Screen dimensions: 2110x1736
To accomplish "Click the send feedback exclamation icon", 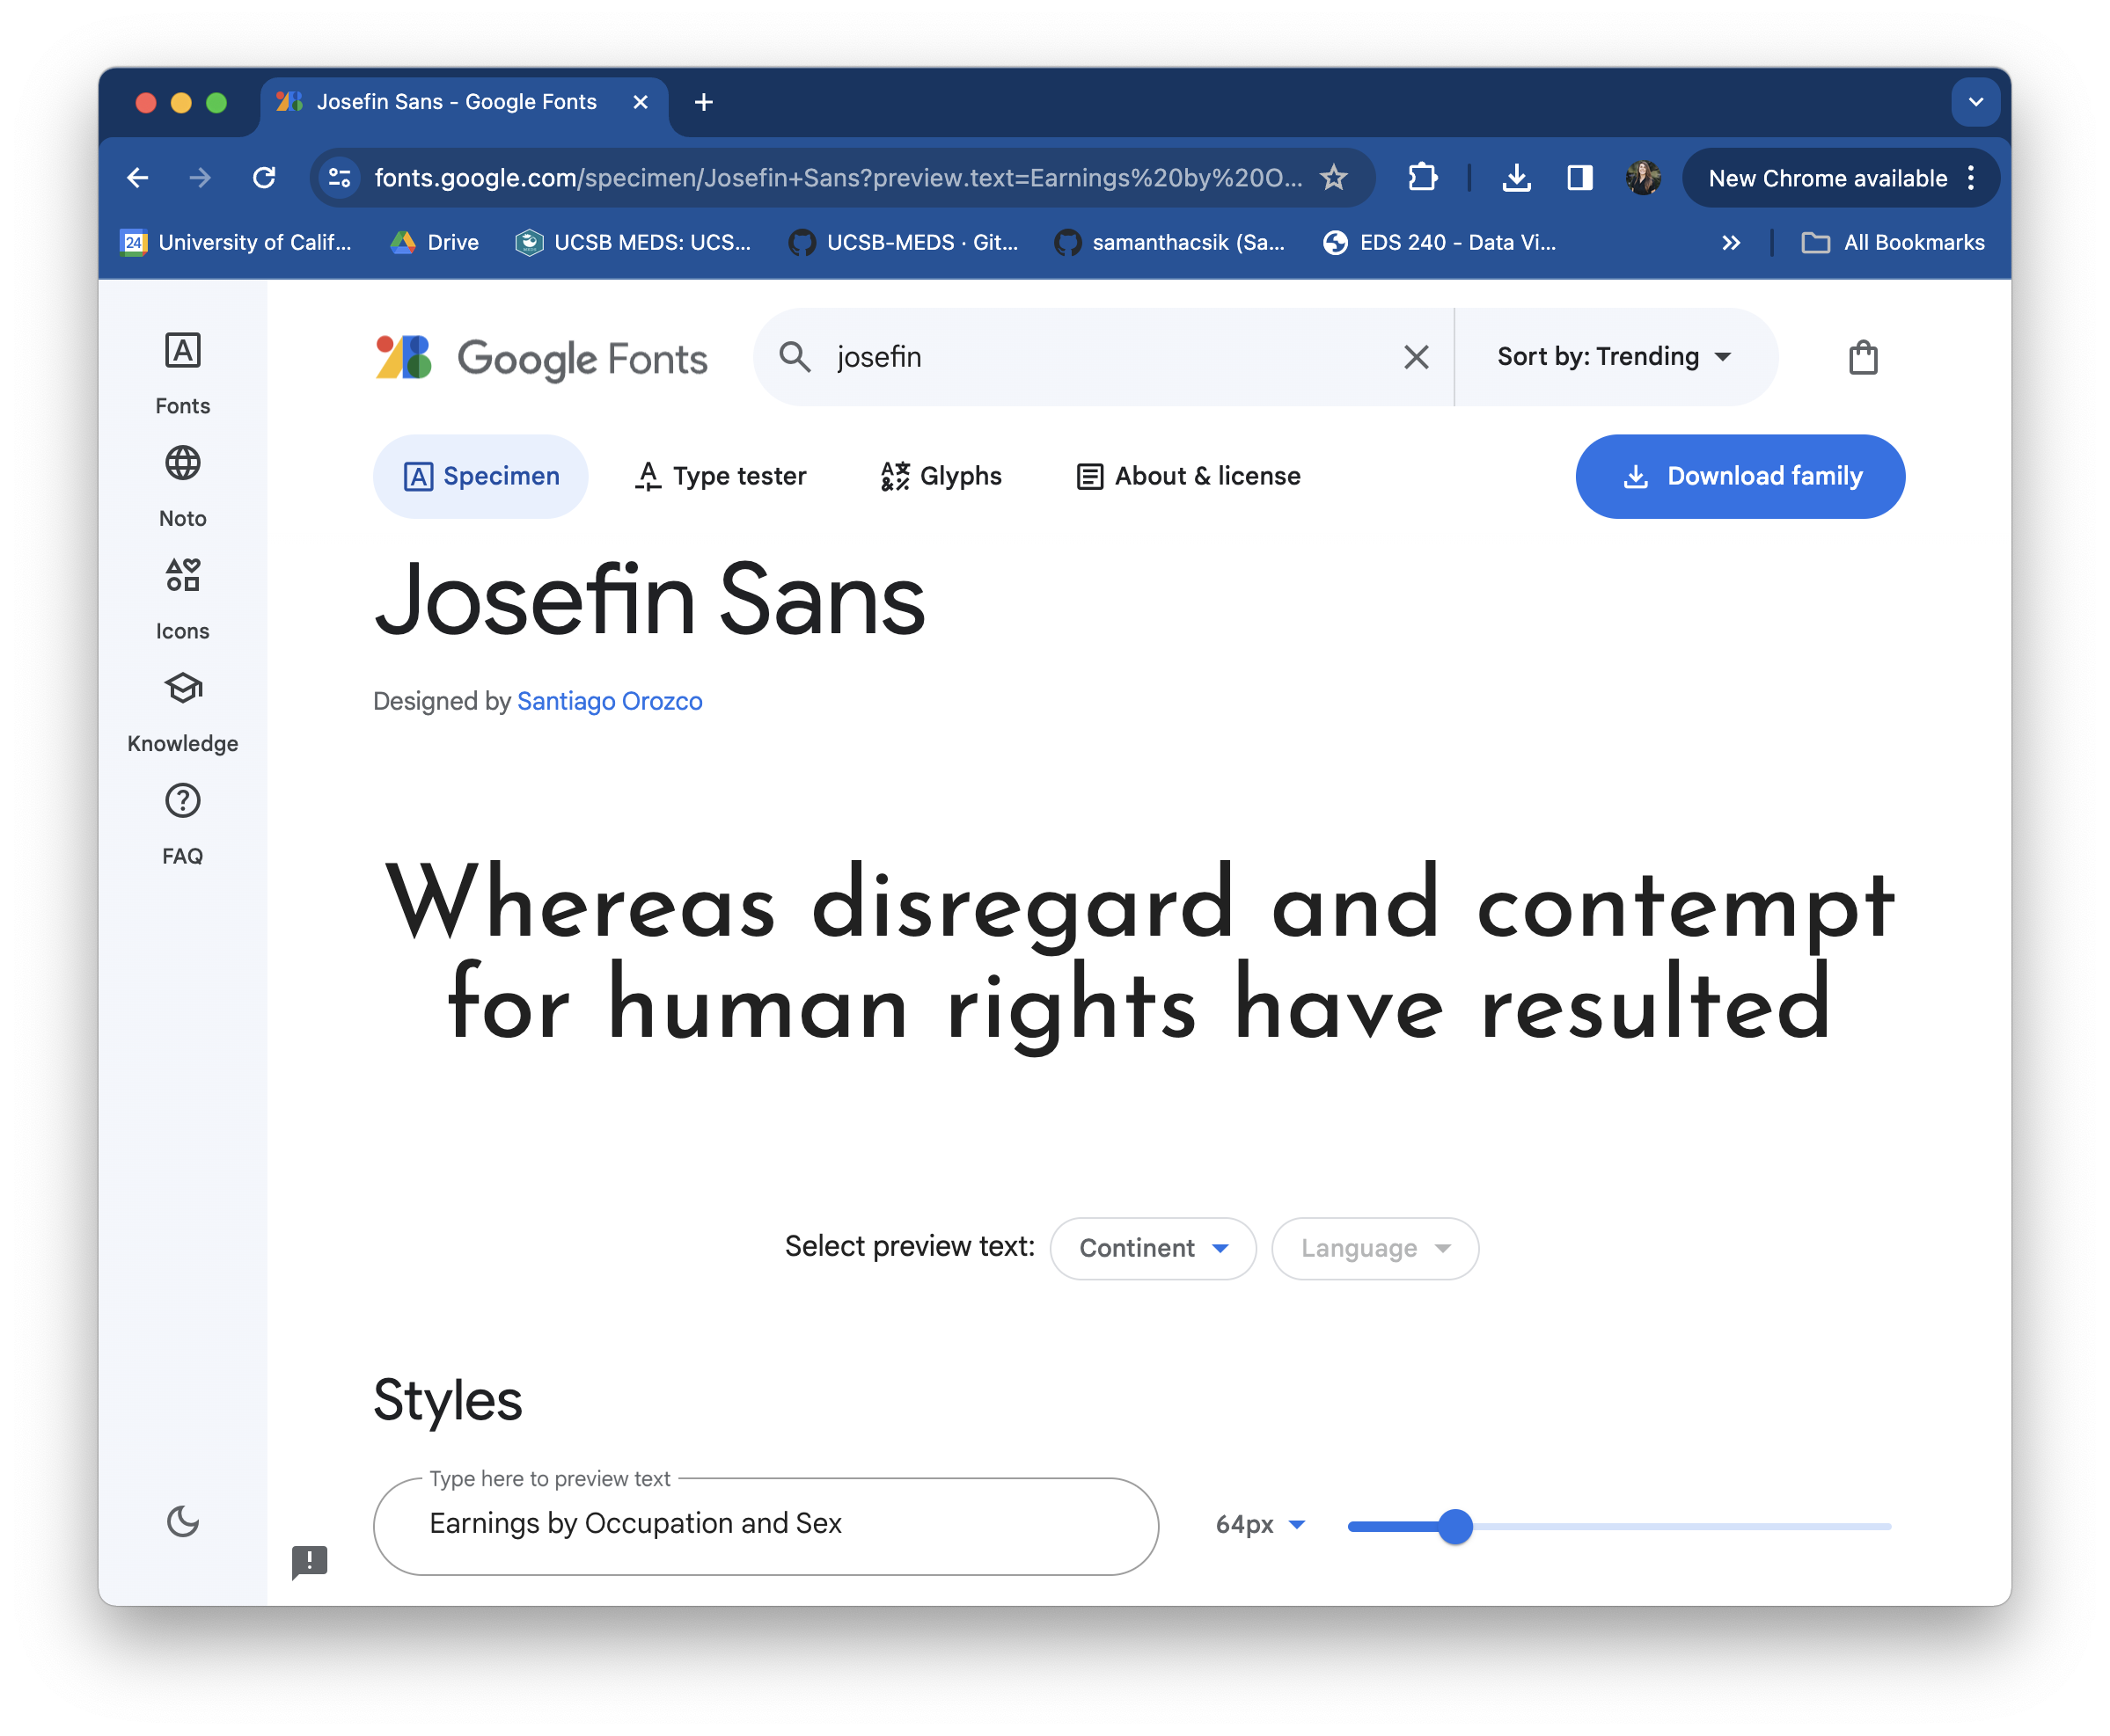I will pos(309,1561).
